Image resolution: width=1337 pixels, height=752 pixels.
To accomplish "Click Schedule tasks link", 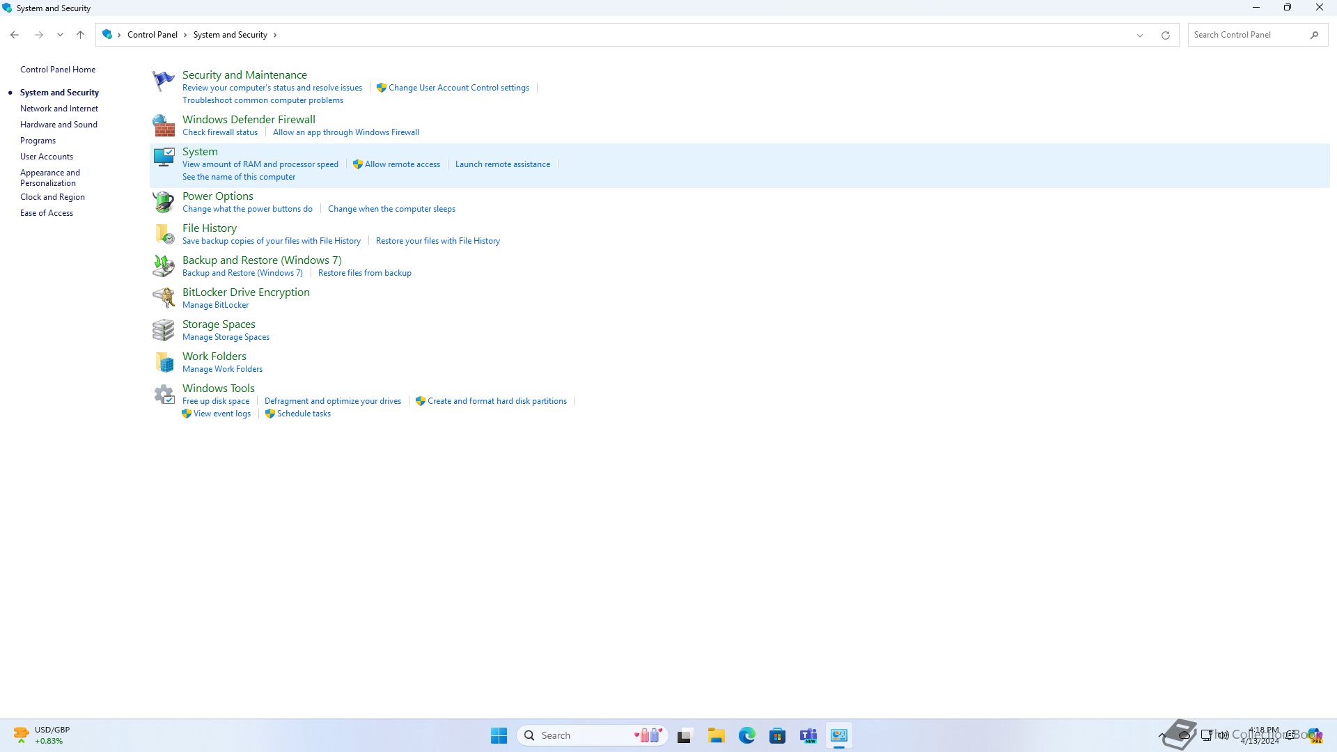I will click(x=304, y=414).
